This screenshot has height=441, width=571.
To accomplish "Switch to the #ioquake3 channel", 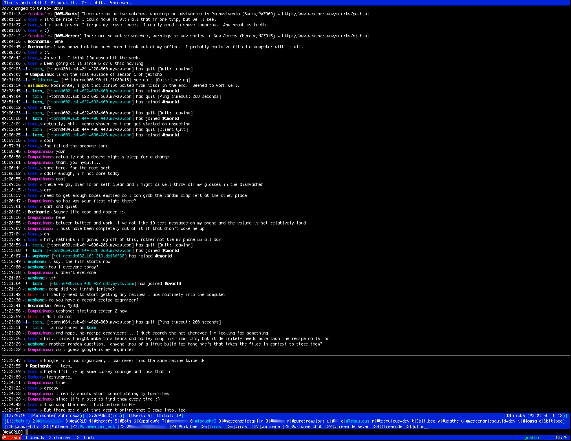I will (205, 421).
